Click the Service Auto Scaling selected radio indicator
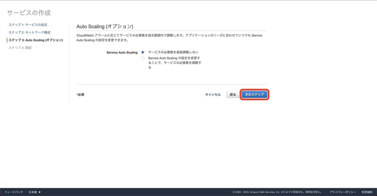This screenshot has height=196, width=377. (x=142, y=53)
